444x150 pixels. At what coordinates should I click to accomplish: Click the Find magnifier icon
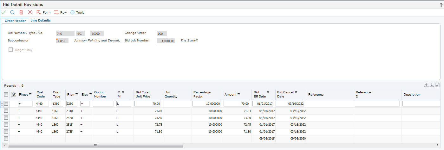click(x=12, y=12)
